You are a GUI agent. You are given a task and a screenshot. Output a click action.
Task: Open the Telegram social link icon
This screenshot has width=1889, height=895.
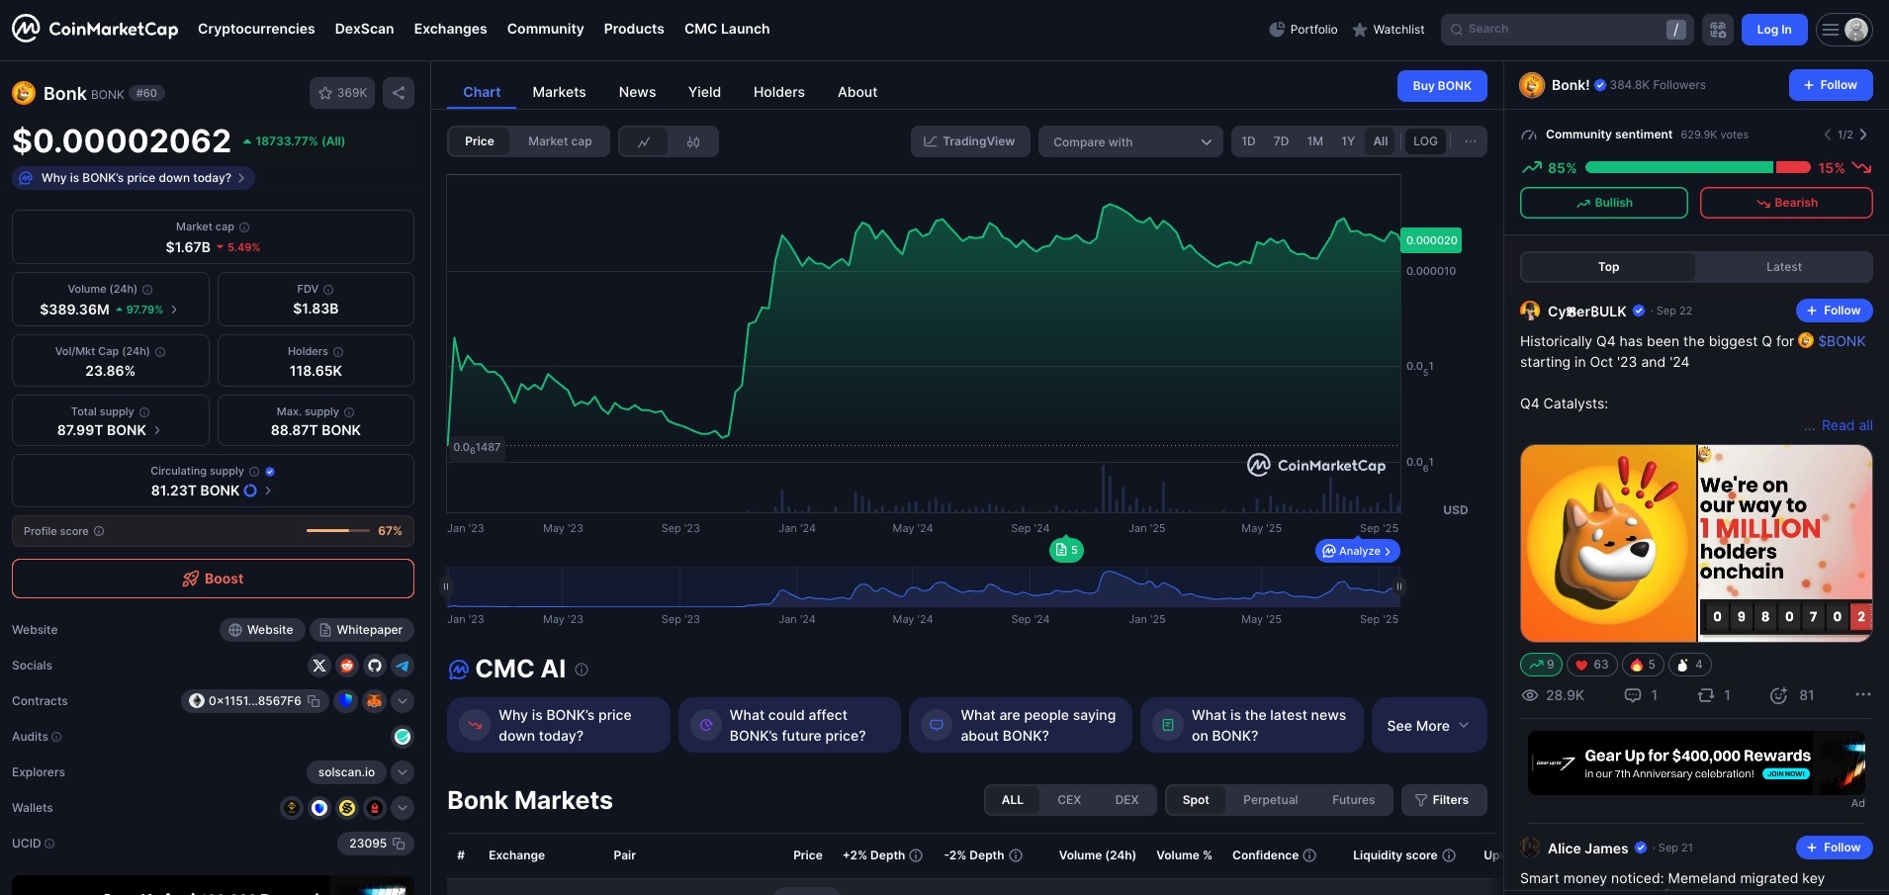click(x=403, y=666)
